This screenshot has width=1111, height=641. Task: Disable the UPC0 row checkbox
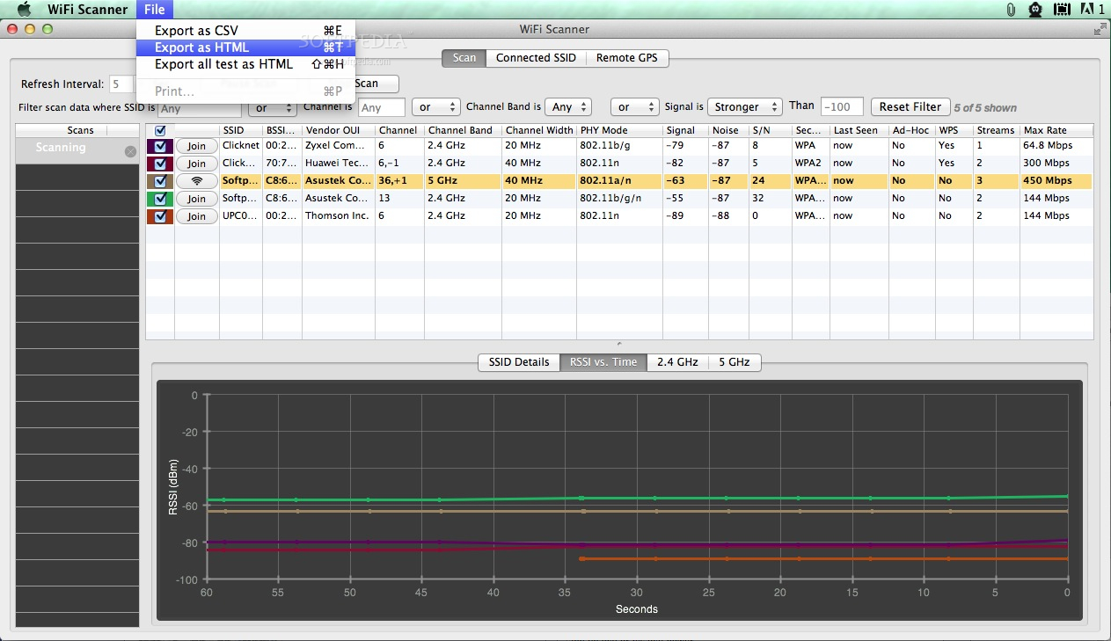160,215
